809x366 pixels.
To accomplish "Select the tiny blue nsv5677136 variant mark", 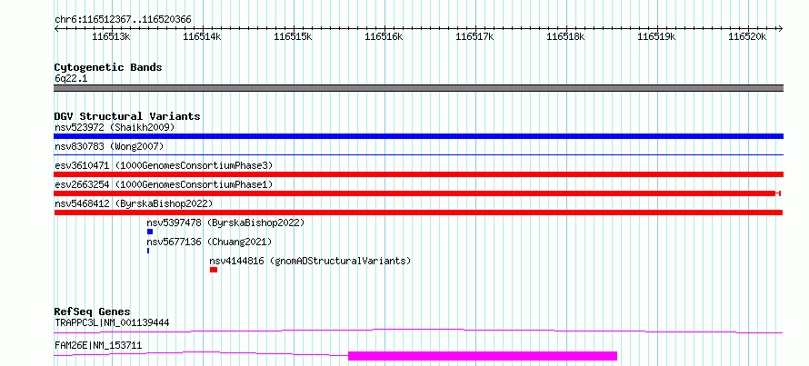I will pos(148,251).
